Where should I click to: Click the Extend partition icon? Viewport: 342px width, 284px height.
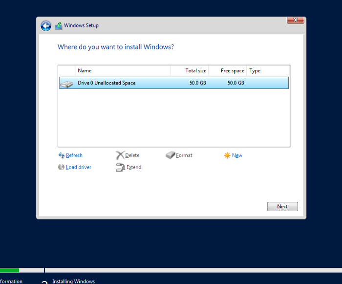(x=120, y=168)
